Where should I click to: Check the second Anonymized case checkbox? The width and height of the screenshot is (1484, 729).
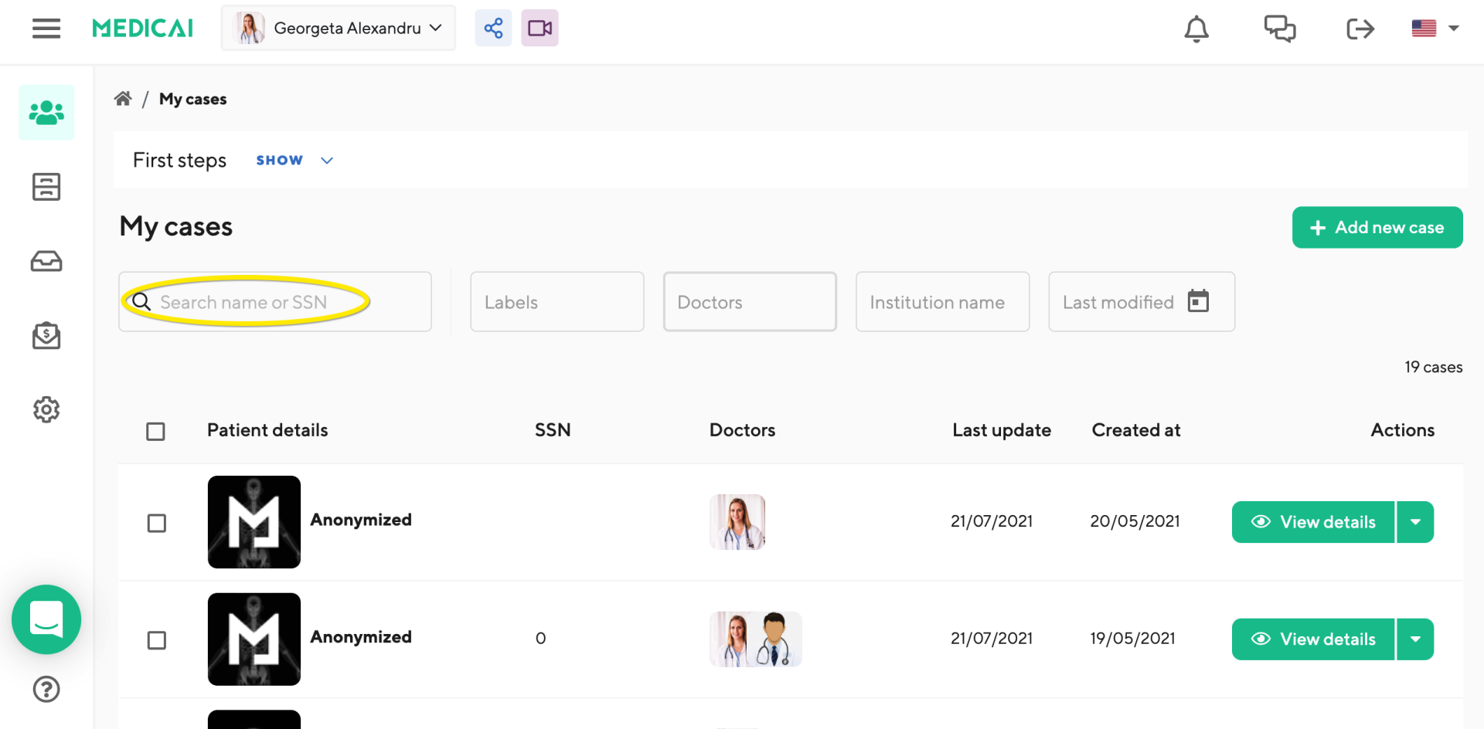point(157,640)
